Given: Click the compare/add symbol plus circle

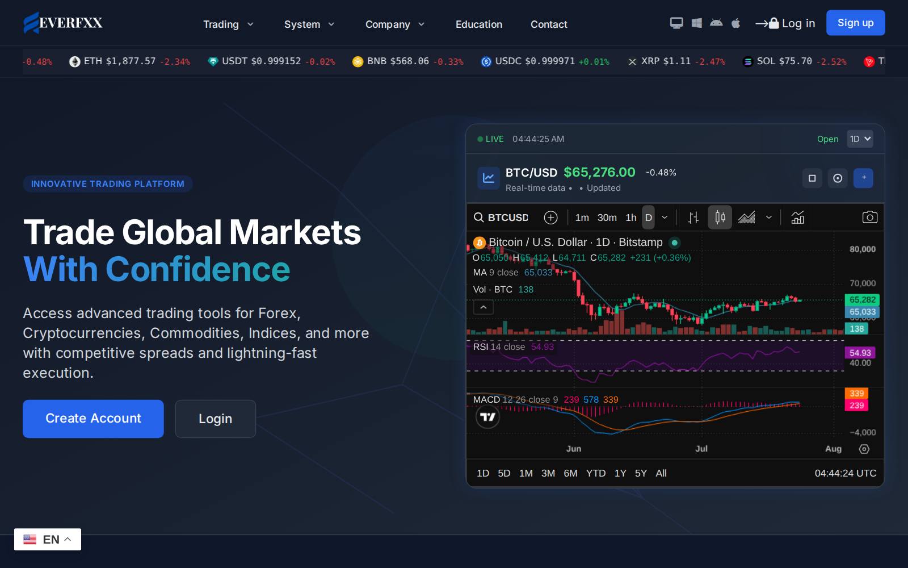Looking at the screenshot, I should (x=550, y=218).
